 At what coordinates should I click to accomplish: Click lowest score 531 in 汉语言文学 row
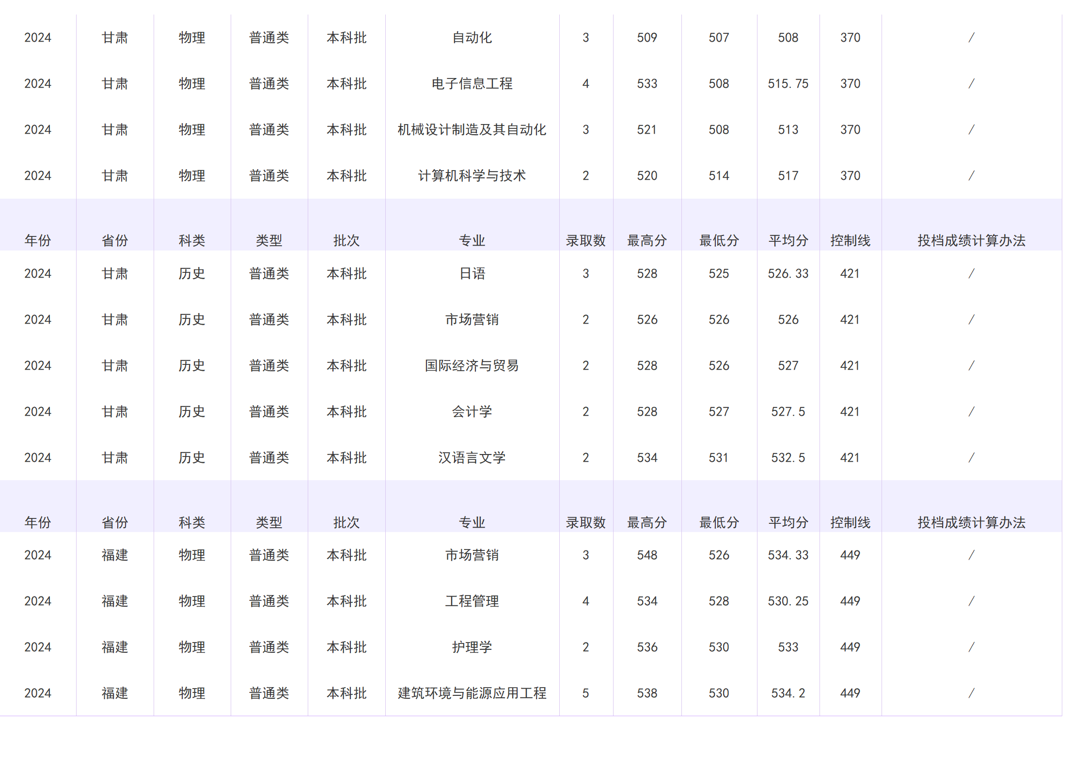(719, 458)
